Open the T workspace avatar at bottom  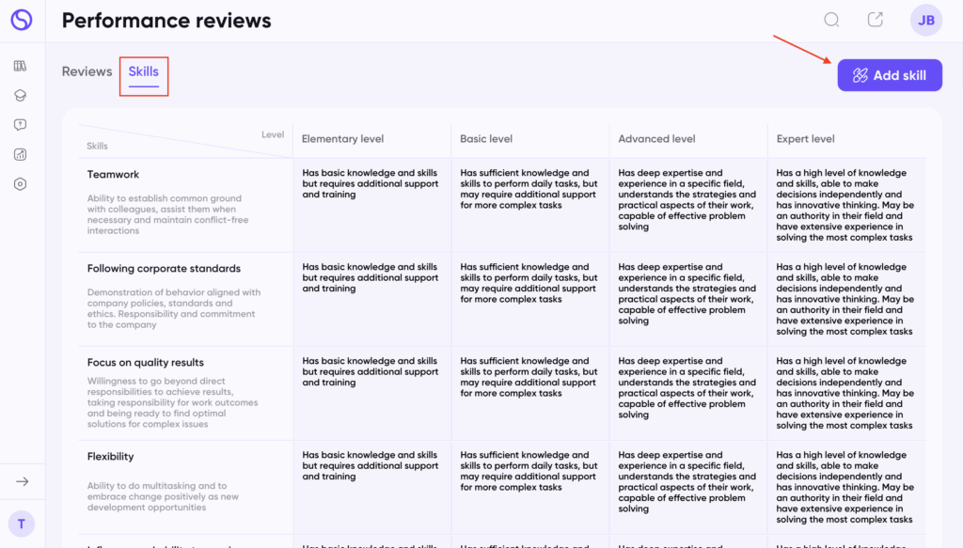coord(22,524)
